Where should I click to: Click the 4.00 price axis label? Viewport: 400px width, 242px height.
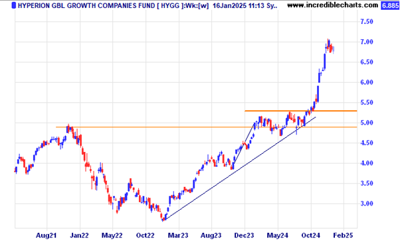[x=367, y=163]
